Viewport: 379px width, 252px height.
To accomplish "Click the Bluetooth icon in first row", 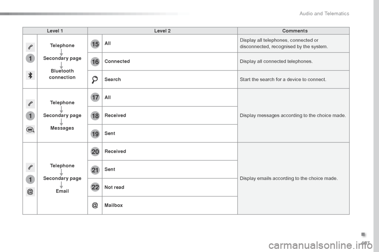I will [30, 76].
